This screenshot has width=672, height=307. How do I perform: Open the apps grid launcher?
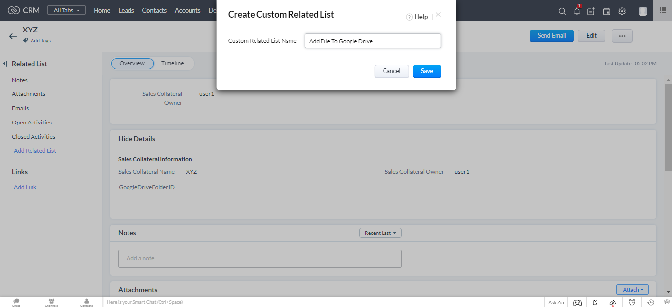[662, 10]
